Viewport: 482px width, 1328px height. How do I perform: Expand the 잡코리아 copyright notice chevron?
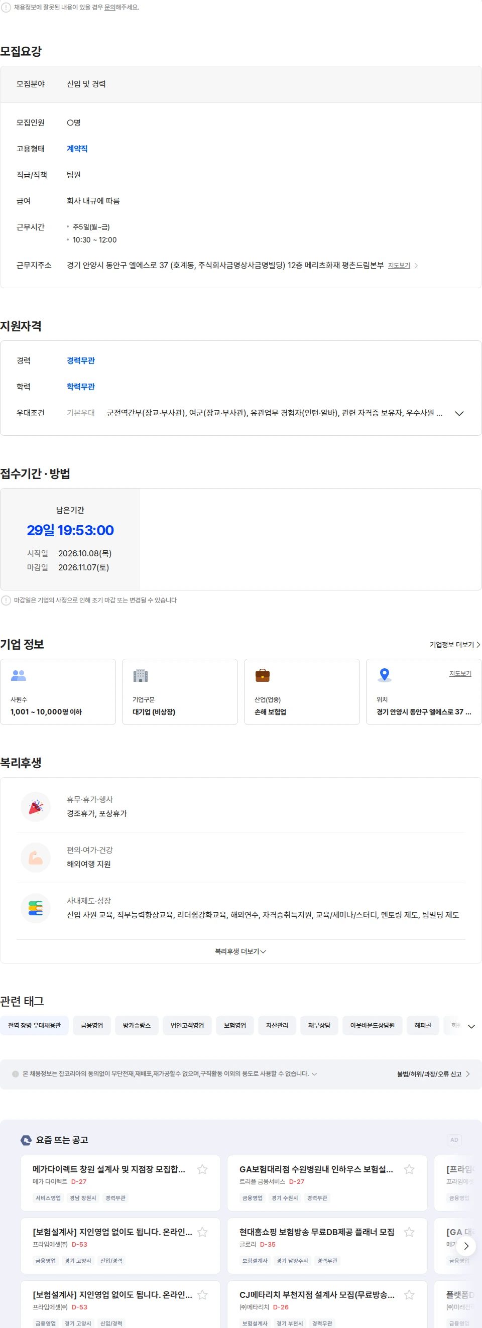pos(314,1074)
